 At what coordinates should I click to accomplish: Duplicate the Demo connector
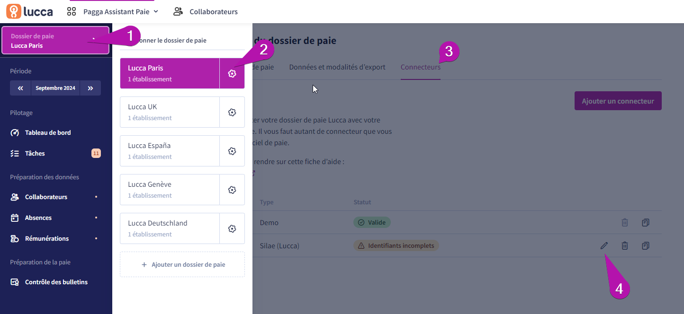click(x=646, y=222)
